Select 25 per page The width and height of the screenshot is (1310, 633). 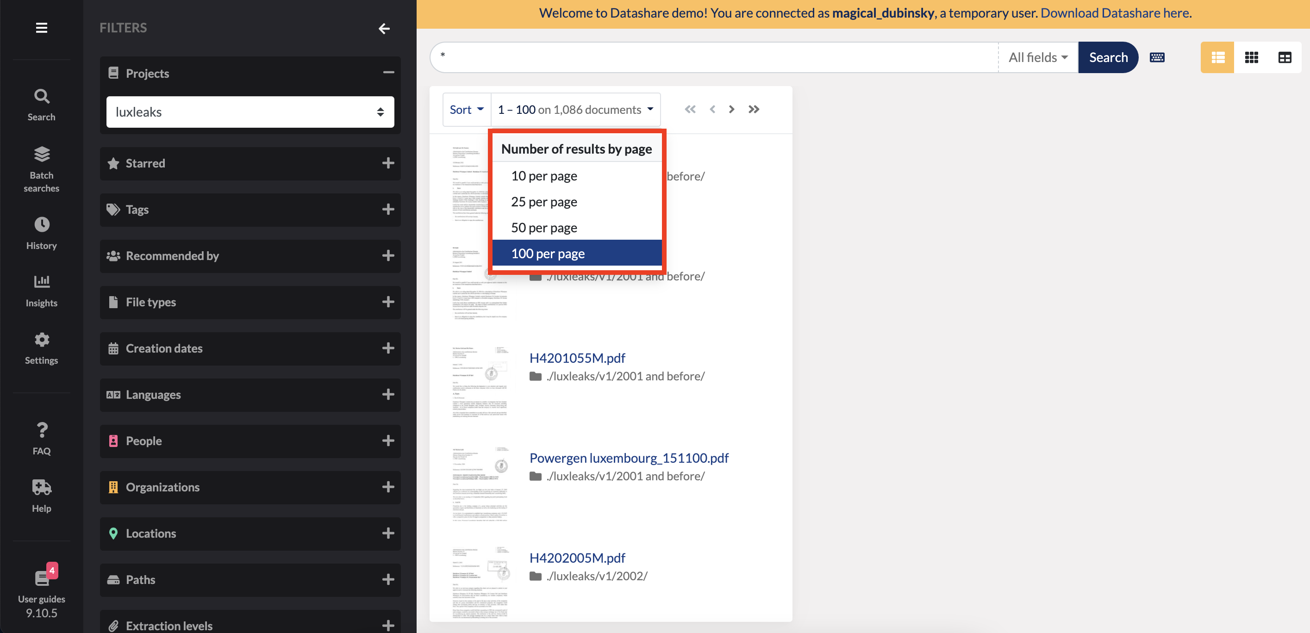pos(577,202)
